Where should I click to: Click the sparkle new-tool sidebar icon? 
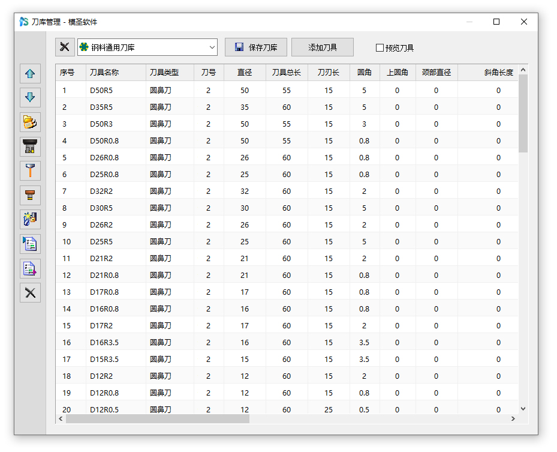30,219
